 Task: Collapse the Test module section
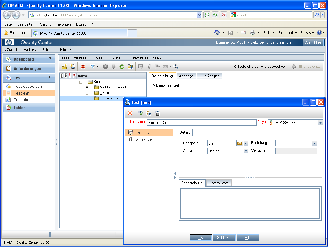pyautogui.click(x=50, y=77)
